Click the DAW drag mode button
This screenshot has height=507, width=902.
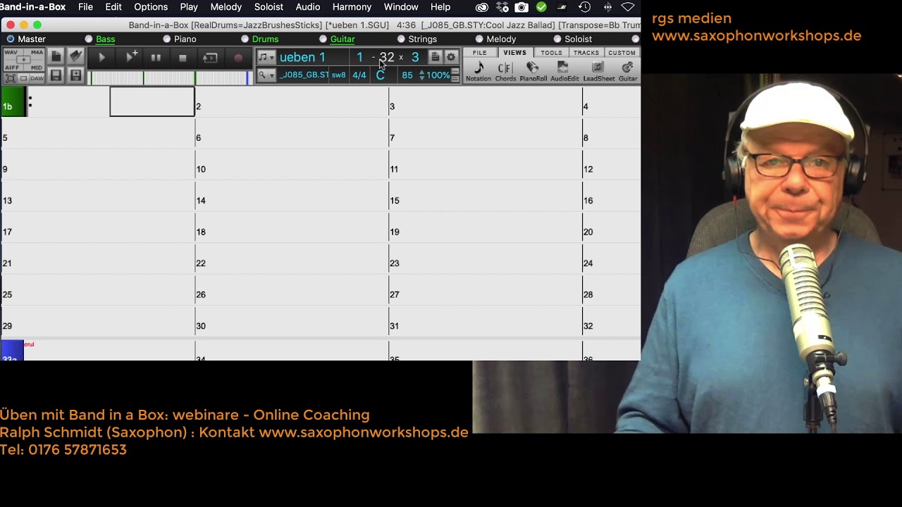pos(37,78)
